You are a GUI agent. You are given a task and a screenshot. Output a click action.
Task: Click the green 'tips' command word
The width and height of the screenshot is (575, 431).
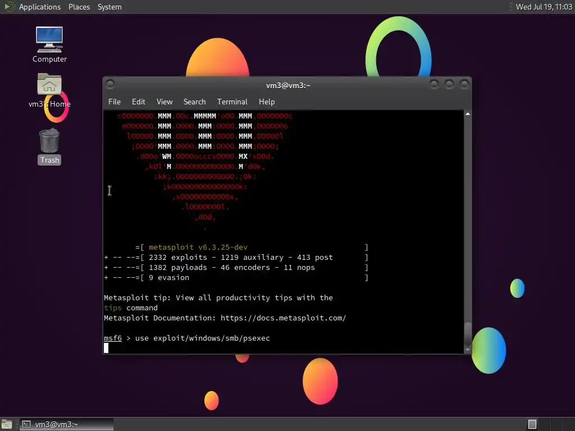pyautogui.click(x=112, y=308)
